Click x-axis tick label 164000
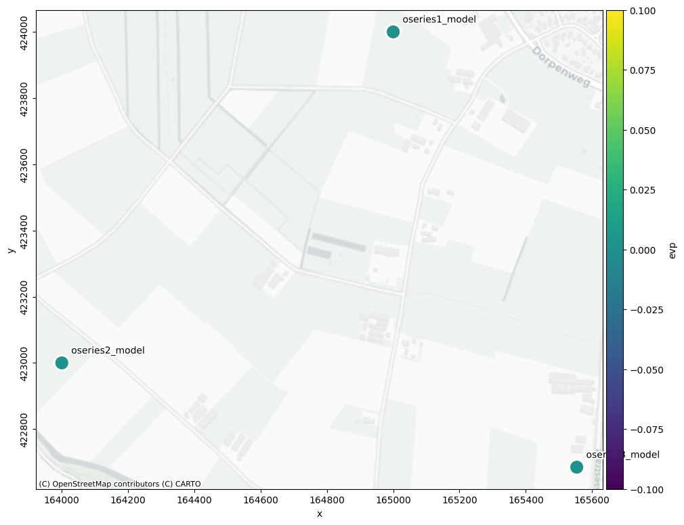684x525 pixels. 62,500
